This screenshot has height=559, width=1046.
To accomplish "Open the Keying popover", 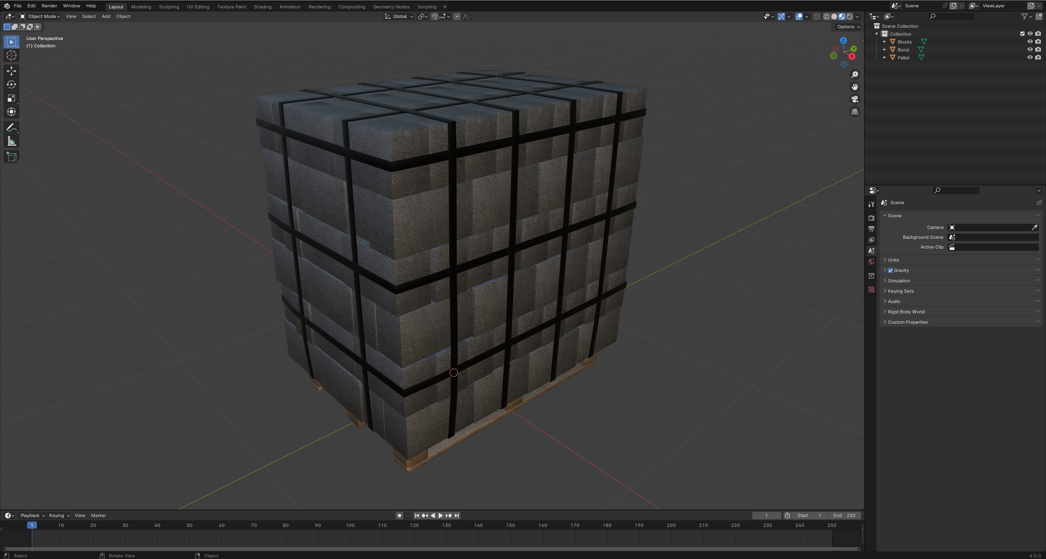I will point(59,515).
